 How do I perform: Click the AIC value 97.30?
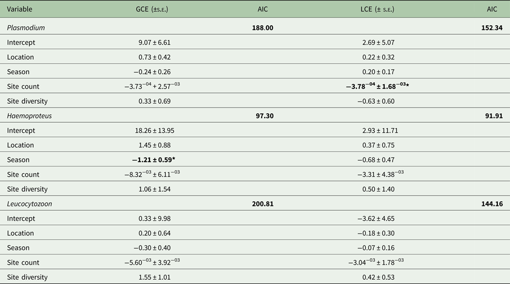(x=264, y=115)
